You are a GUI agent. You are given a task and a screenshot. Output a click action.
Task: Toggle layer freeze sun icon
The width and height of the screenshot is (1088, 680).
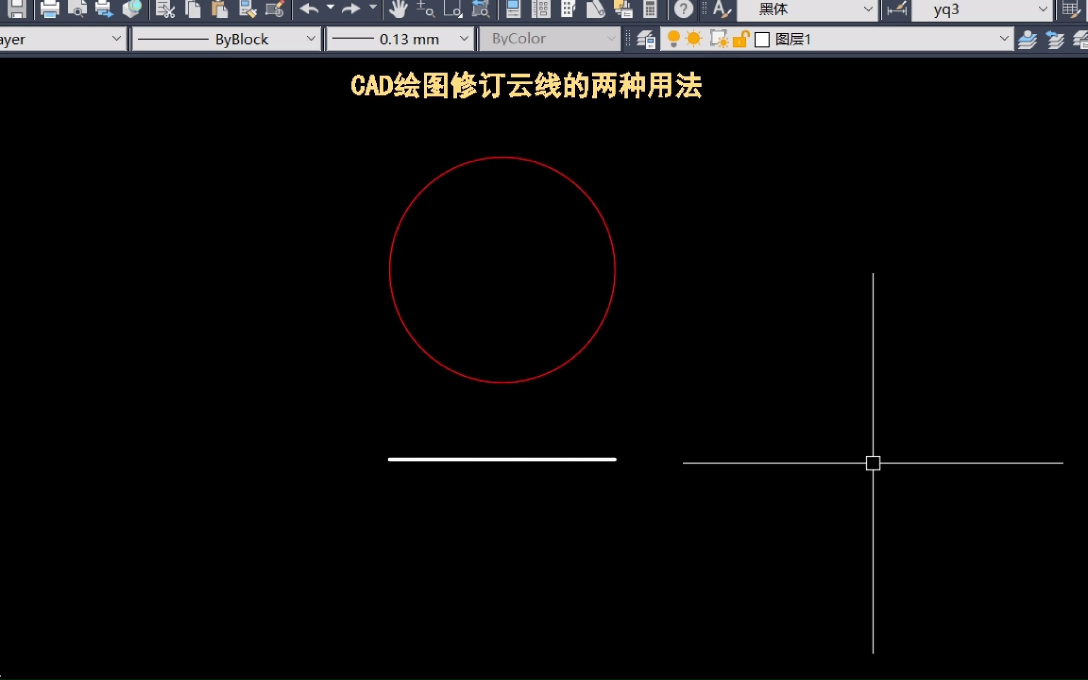694,39
